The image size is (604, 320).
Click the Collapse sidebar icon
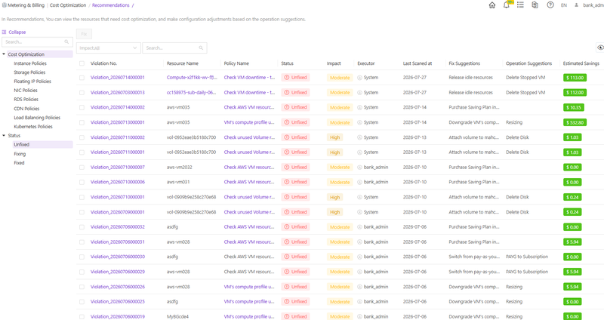pyautogui.click(x=4, y=32)
